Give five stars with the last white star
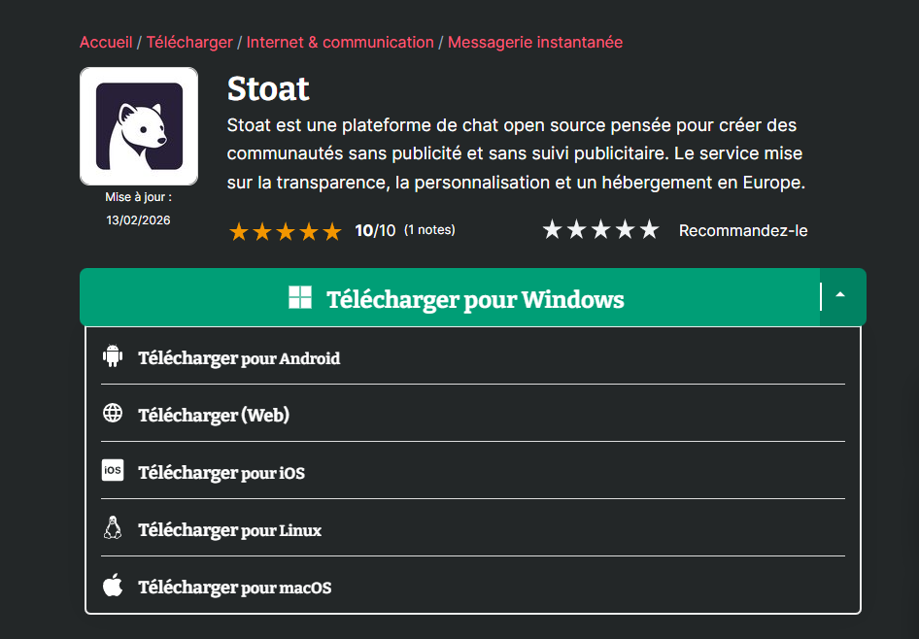Image resolution: width=919 pixels, height=639 pixels. coord(649,230)
